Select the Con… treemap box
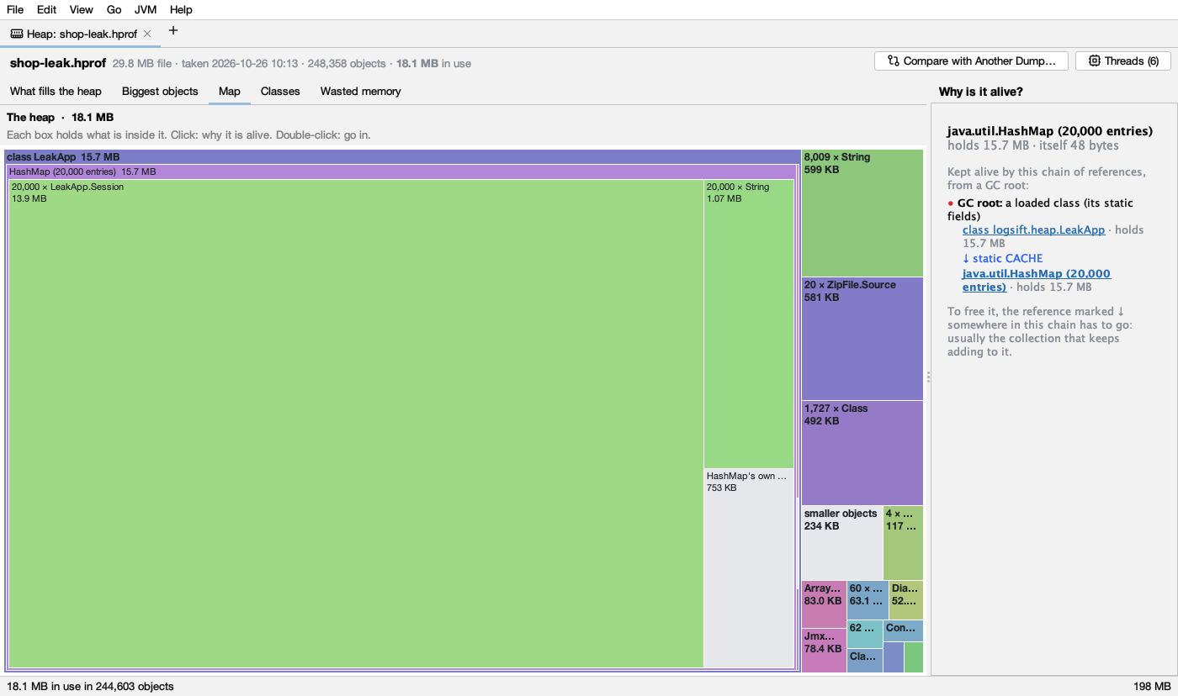The width and height of the screenshot is (1178, 696). [x=904, y=631]
